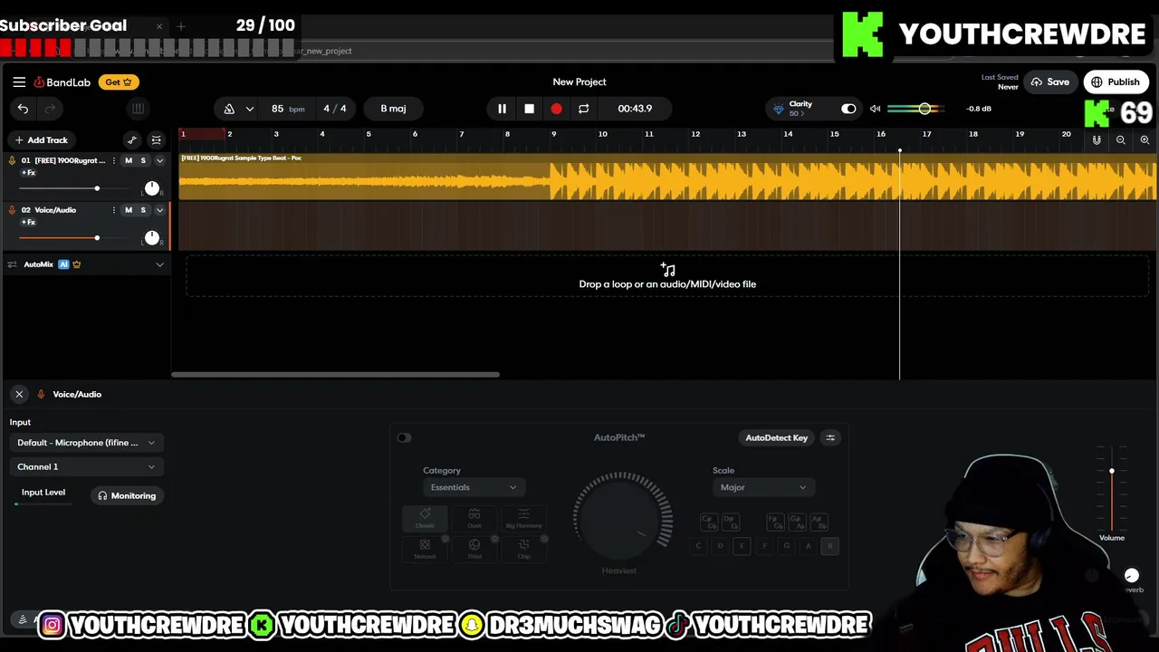This screenshot has width=1159, height=652.
Task: Select the Classic AutoPitch preset
Action: pos(425,518)
